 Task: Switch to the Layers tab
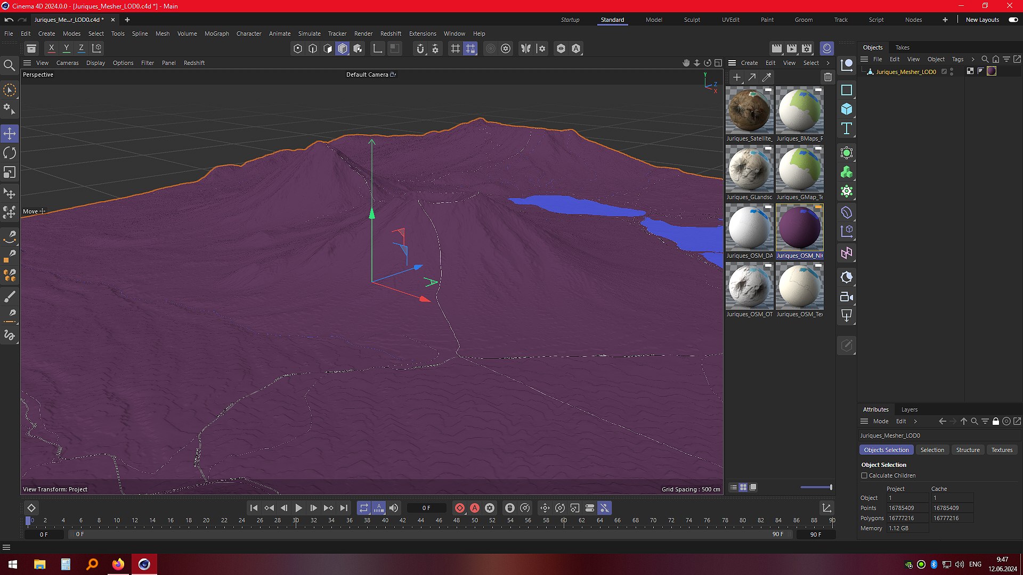909,409
